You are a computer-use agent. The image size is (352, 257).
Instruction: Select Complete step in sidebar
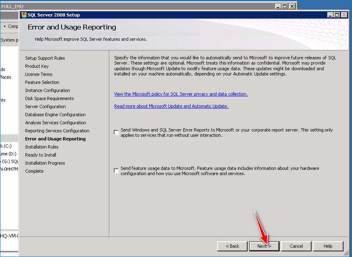pyautogui.click(x=34, y=171)
